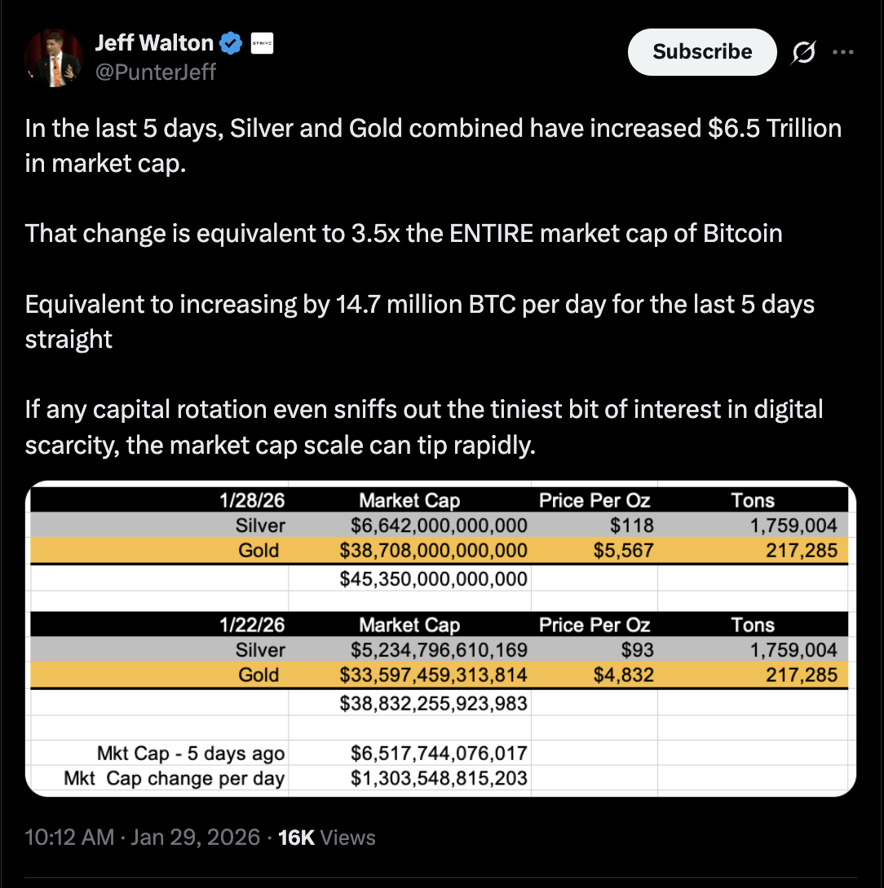Open Jeff Walton's profile picture
This screenshot has width=884, height=888.
(x=54, y=58)
